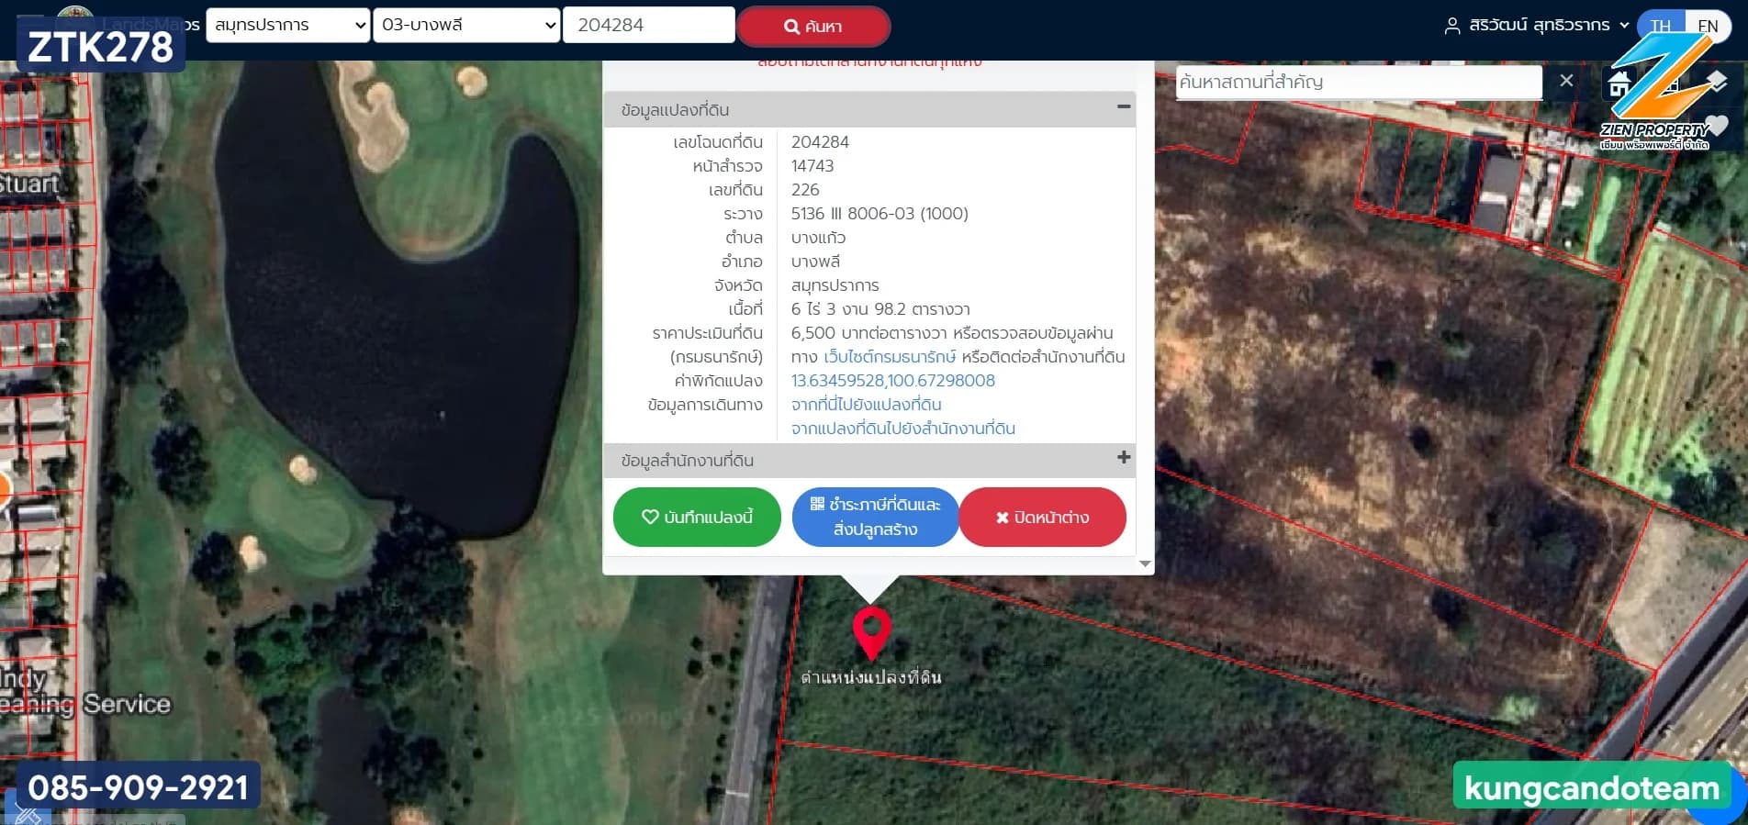The width and height of the screenshot is (1748, 825).
Task: Click green บันทึกแปลงนี้ save parcel button
Action: point(697,517)
